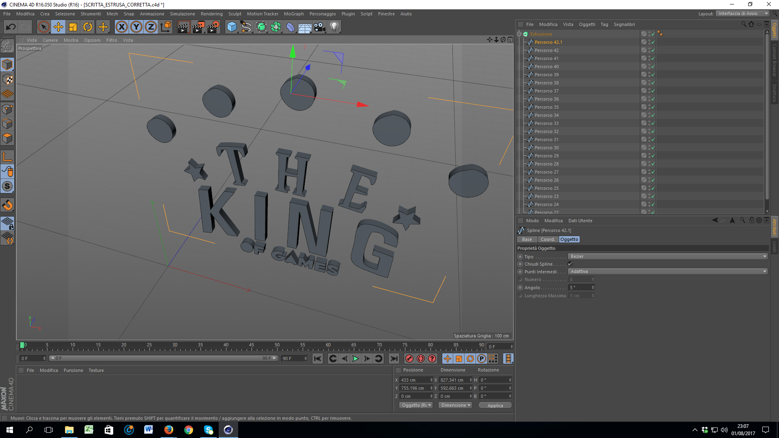Select Percorso 36 in object list
Image resolution: width=779 pixels, height=438 pixels.
(546, 99)
